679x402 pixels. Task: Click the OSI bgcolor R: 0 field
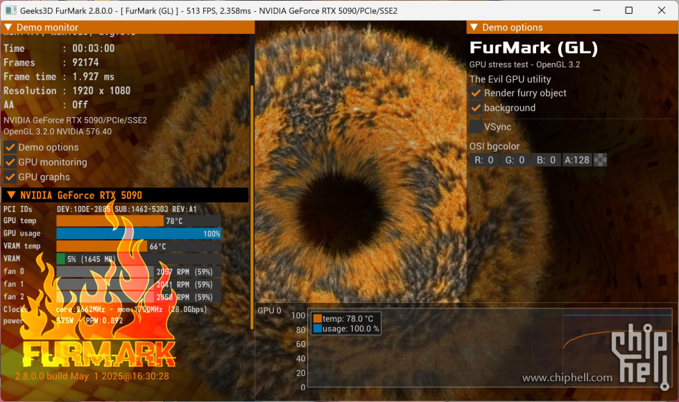tap(484, 160)
